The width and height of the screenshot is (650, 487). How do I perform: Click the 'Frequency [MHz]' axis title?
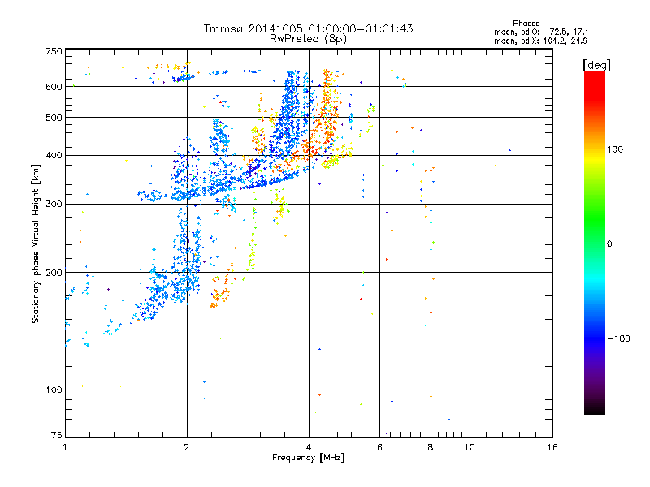tap(308, 458)
